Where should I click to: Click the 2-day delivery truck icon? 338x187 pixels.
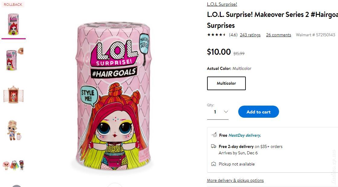(213, 146)
